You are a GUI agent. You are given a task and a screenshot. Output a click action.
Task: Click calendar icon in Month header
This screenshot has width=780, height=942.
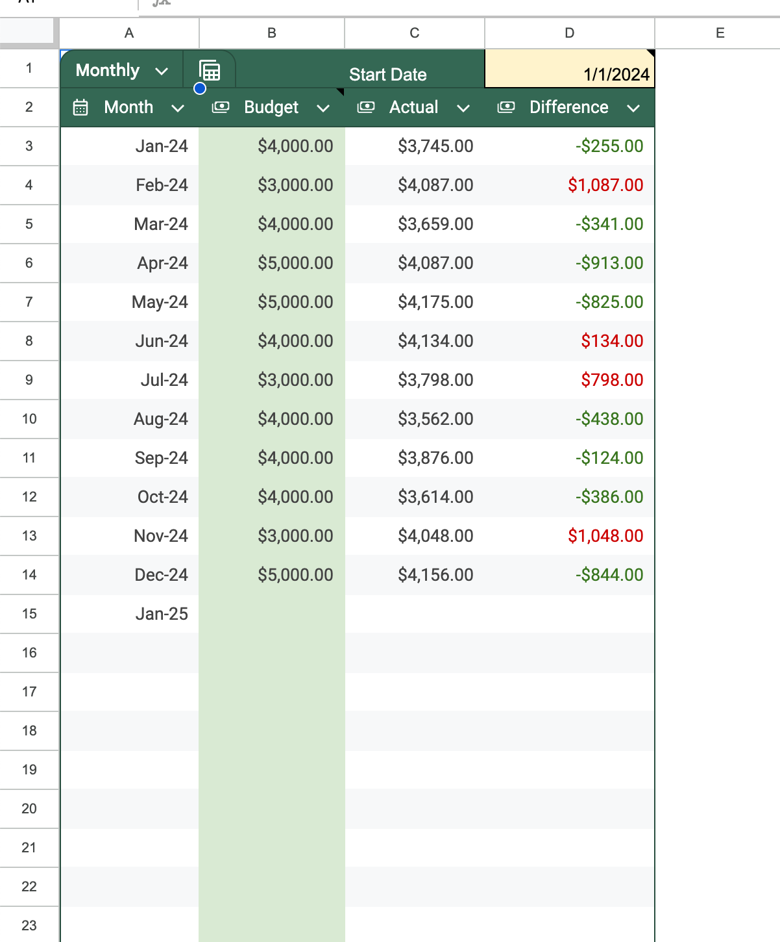pos(80,107)
